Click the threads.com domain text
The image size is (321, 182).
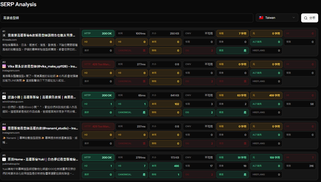(10, 39)
